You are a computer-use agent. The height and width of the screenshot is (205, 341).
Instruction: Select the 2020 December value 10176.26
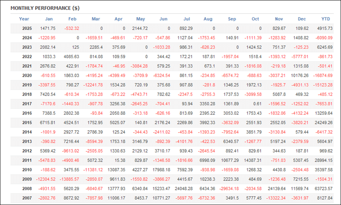click(x=299, y=76)
